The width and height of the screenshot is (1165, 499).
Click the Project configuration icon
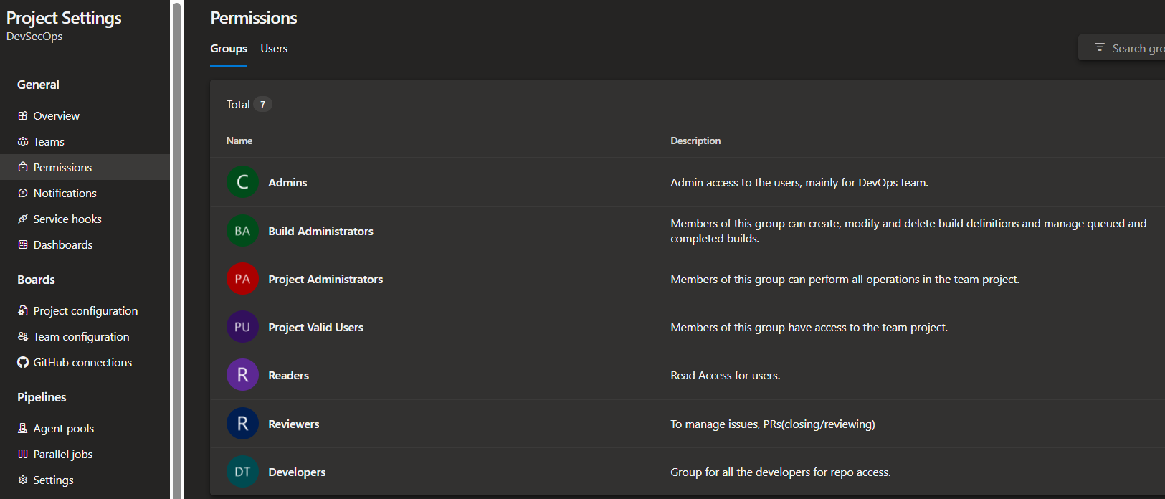click(23, 310)
